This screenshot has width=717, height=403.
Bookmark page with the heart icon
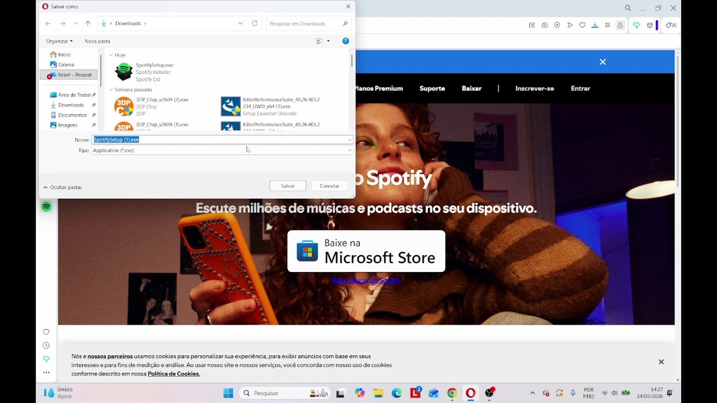coord(583,25)
